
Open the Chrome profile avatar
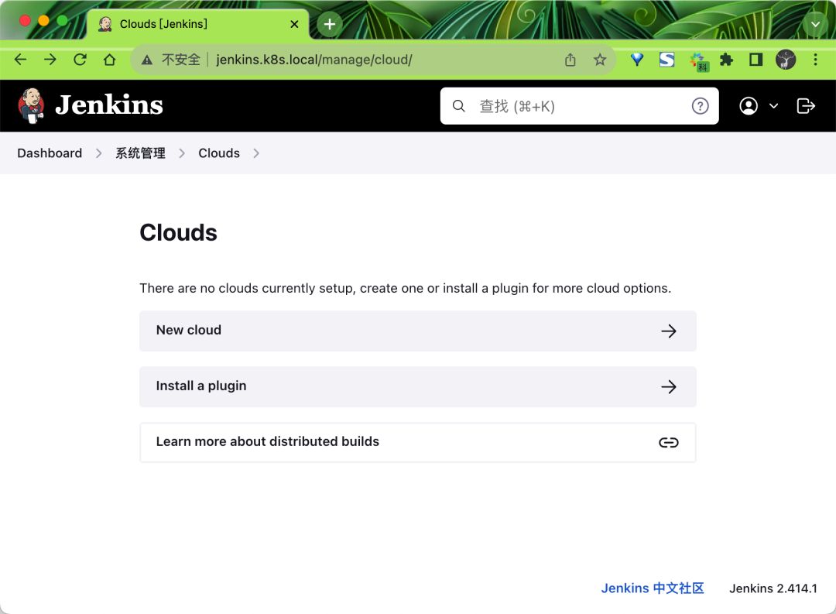pos(786,60)
